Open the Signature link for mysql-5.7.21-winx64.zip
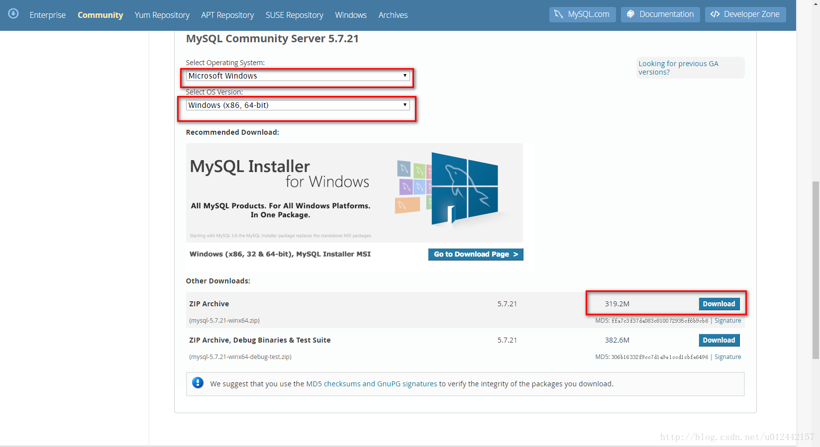This screenshot has width=820, height=447. (x=728, y=321)
